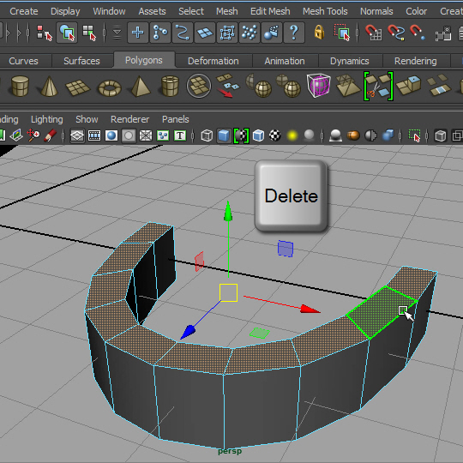Open the Lighting panel menu

click(47, 119)
